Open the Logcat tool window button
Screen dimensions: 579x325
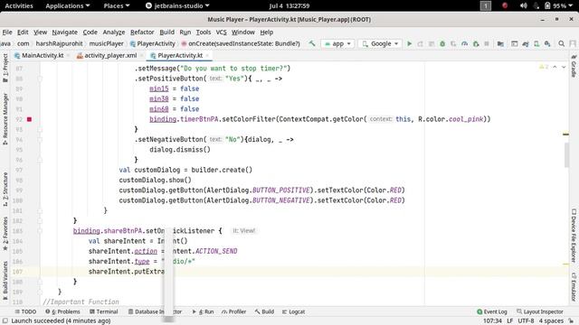(x=293, y=311)
